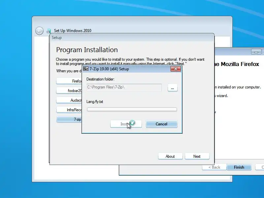Click Next in Program Installation window
Viewport: 264px width, 198px height.
click(197, 156)
